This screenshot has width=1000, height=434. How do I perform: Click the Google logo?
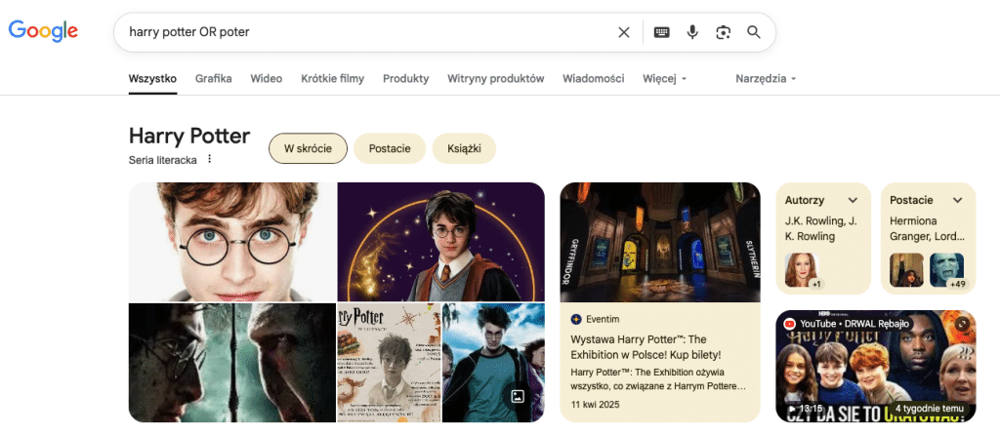pos(43,31)
